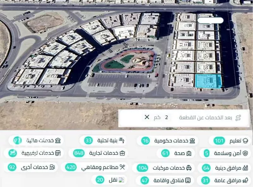Image resolution: width=253 pixels, height=187 pixels.
Task: Click the commercial services briefcase icon
Action: [x=122, y=153]
